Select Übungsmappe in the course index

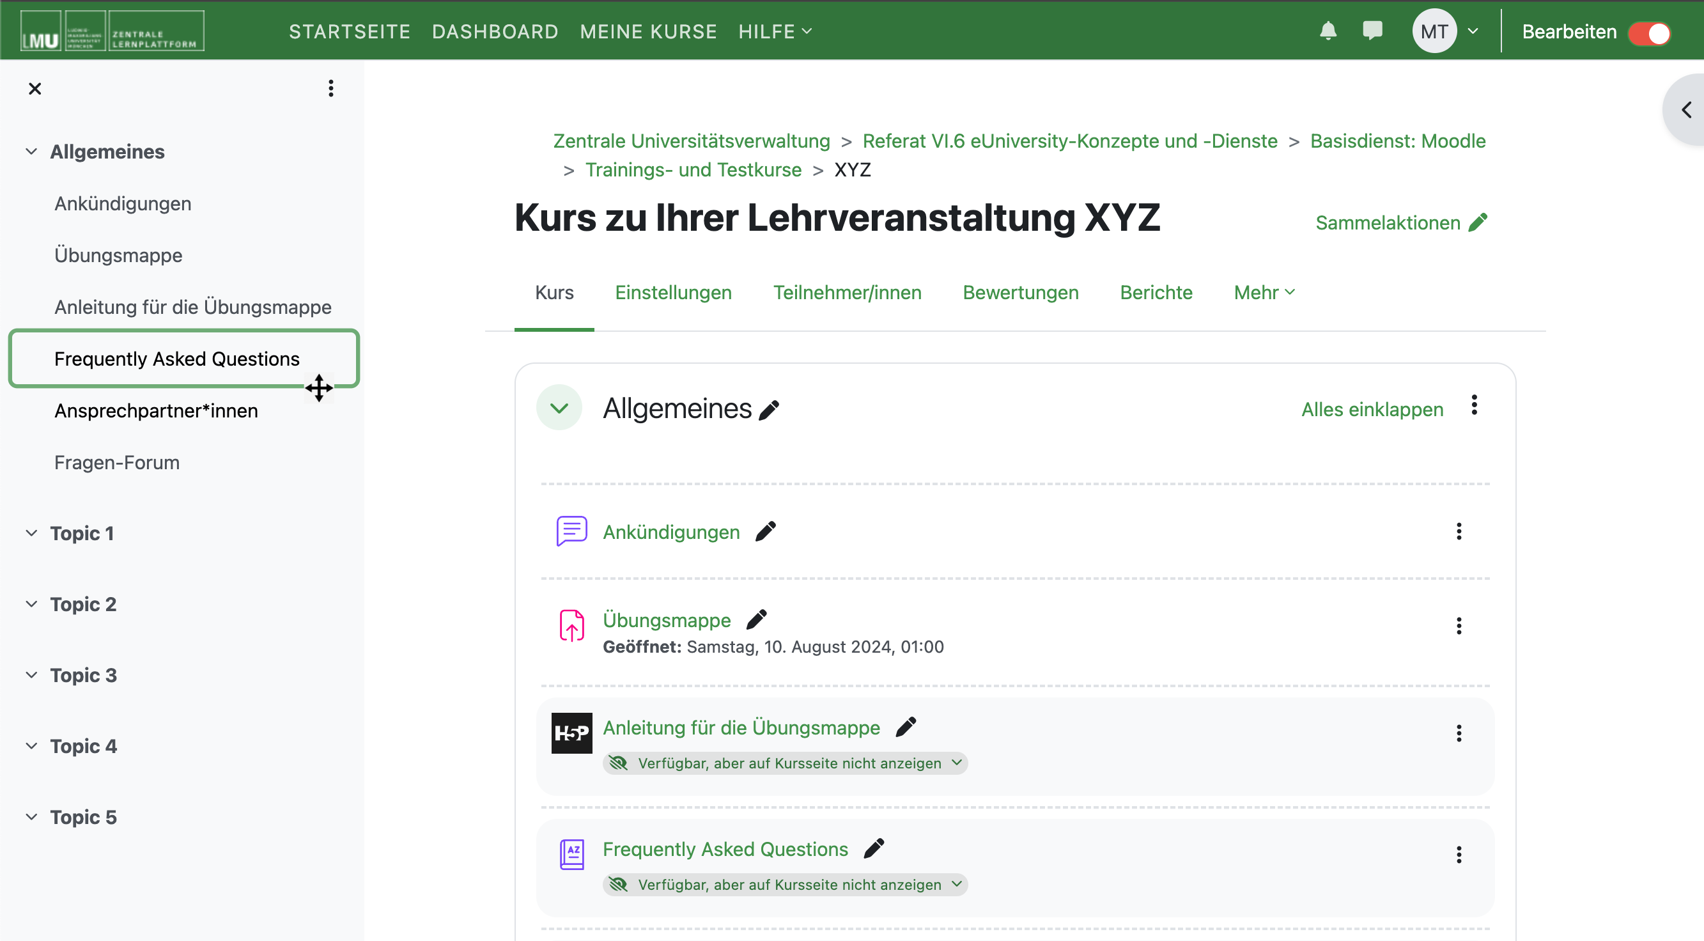[118, 255]
